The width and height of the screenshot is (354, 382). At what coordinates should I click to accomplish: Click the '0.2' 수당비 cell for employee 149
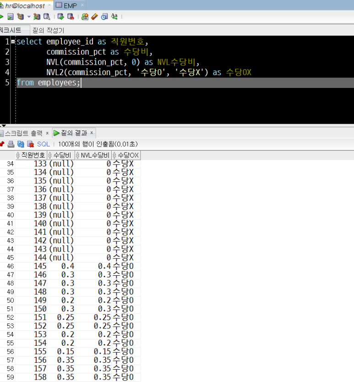[x=61, y=300]
